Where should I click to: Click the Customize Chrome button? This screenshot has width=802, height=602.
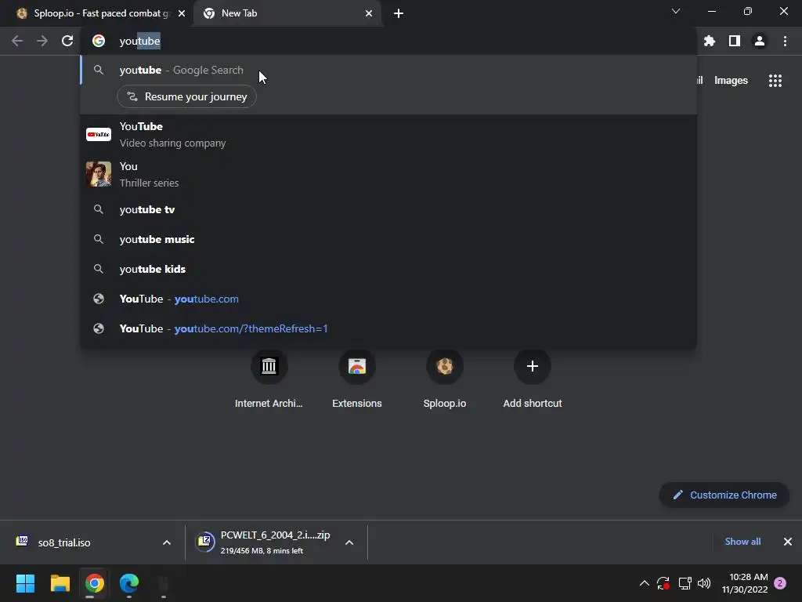coord(724,495)
